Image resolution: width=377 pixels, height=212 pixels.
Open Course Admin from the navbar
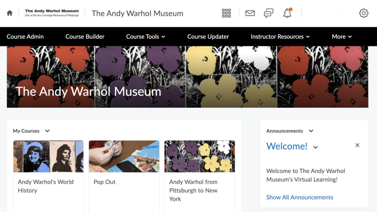click(x=25, y=37)
